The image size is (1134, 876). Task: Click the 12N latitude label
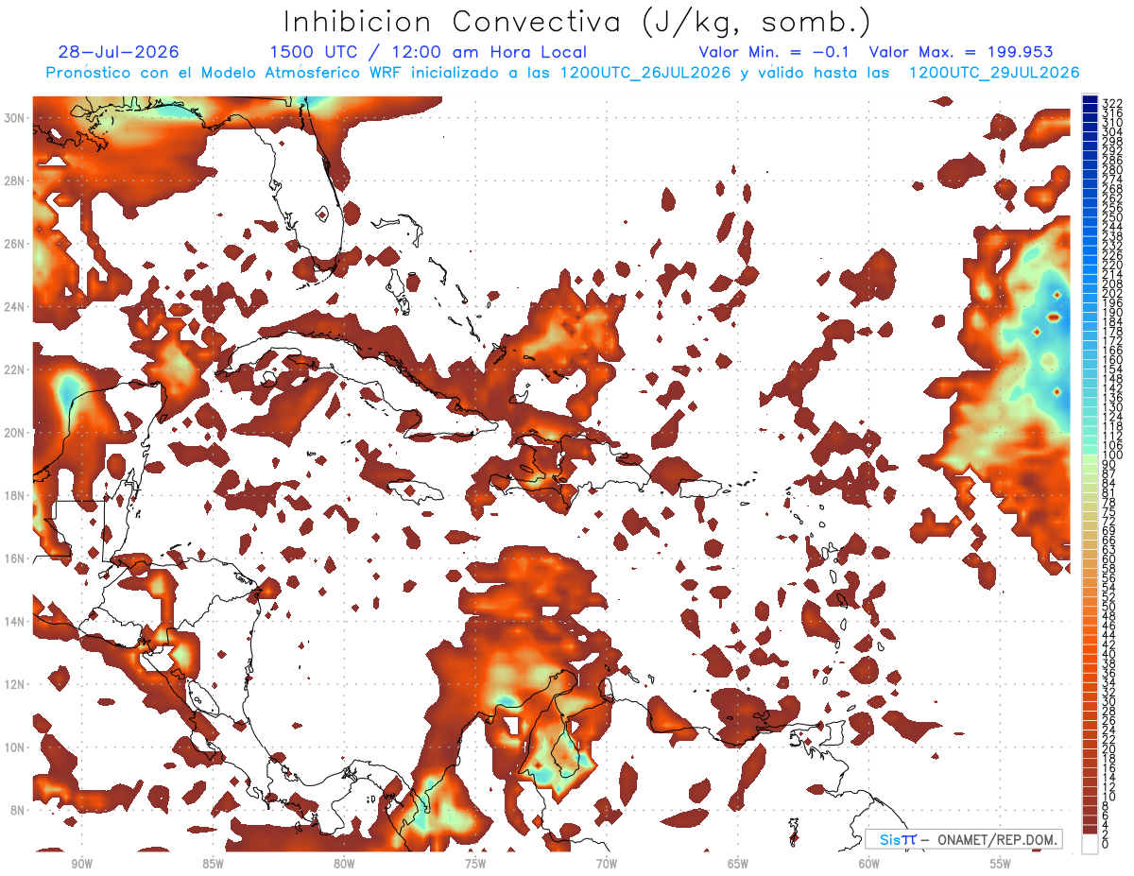point(15,684)
